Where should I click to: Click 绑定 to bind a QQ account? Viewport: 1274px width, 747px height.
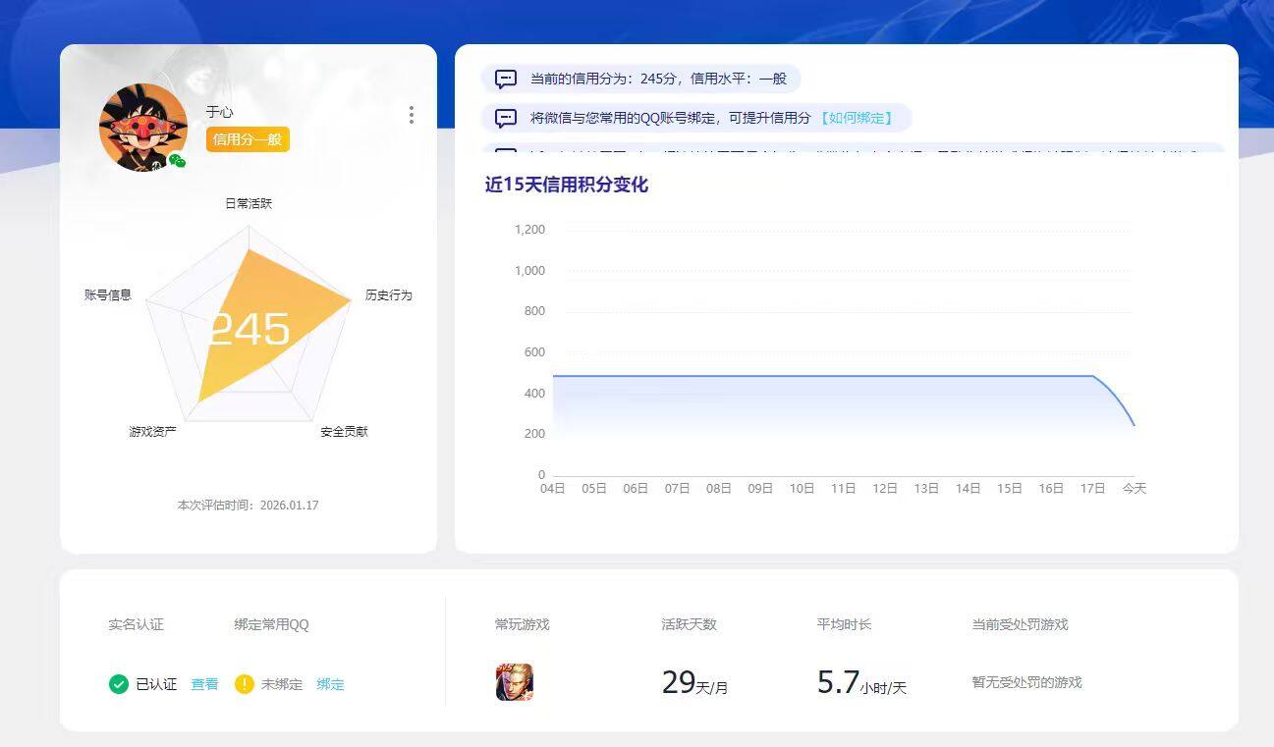(x=330, y=684)
